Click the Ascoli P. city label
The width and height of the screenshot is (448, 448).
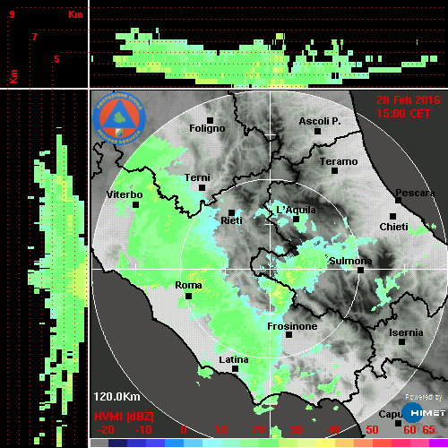[x=320, y=121]
